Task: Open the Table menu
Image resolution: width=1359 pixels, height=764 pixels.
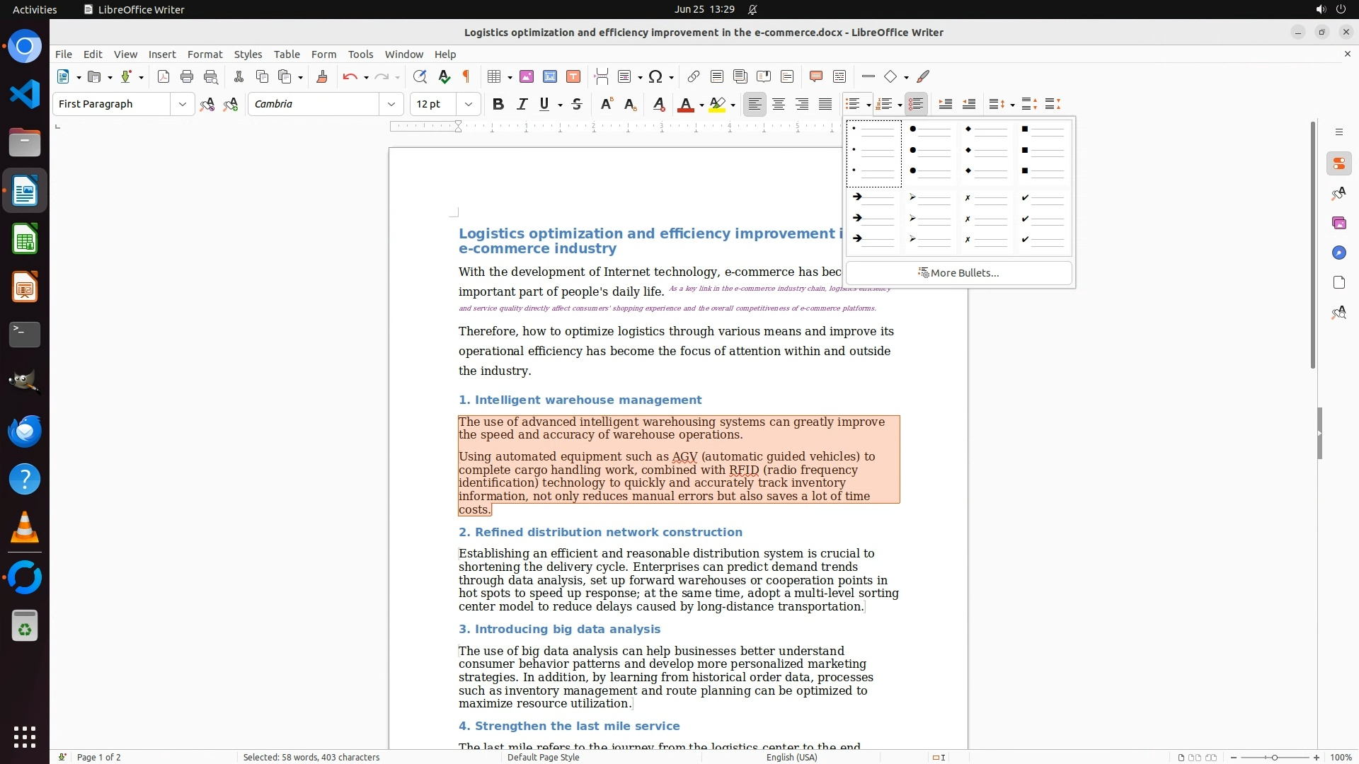Action: tap(287, 54)
